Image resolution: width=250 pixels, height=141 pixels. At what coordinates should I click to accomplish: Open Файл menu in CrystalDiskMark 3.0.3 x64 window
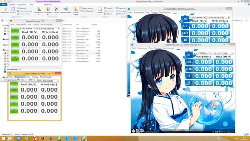click(11, 77)
